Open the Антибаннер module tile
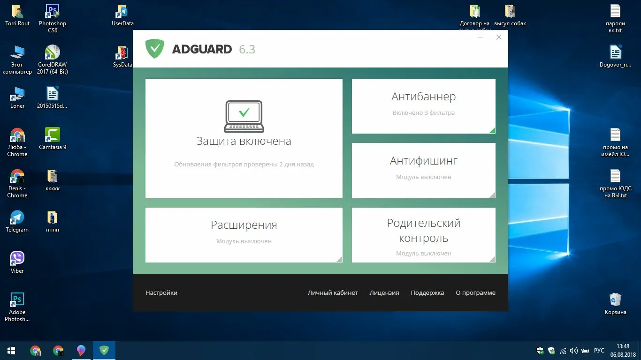641x360 pixels. [x=423, y=104]
